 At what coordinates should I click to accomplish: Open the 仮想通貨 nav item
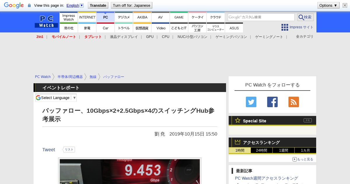[x=142, y=28]
